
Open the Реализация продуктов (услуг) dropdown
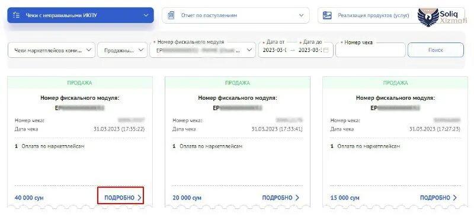391,15
